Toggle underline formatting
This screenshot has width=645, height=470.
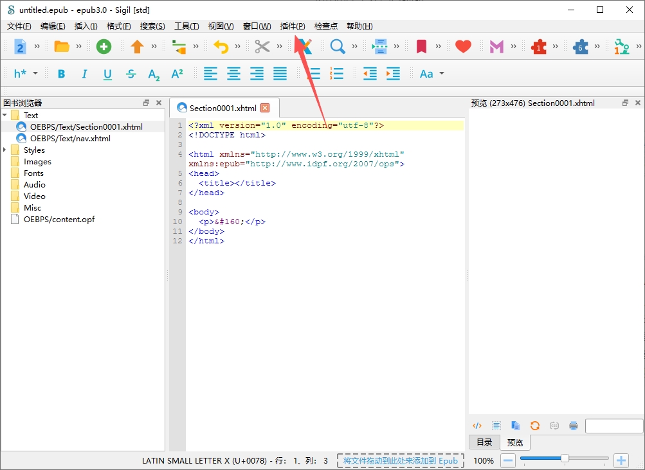(107, 74)
